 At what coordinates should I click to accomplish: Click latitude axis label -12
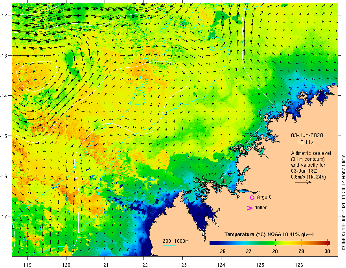click(x=4, y=15)
